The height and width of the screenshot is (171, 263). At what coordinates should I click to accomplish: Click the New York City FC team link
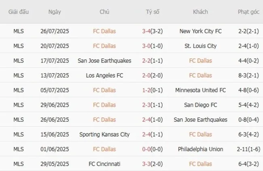(200, 31)
